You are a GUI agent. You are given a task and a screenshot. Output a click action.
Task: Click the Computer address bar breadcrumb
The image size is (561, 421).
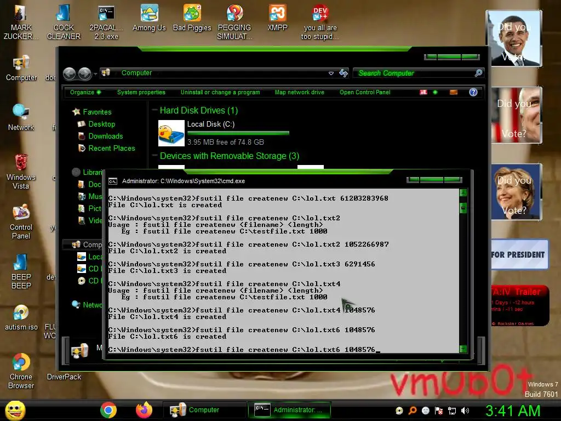point(136,73)
